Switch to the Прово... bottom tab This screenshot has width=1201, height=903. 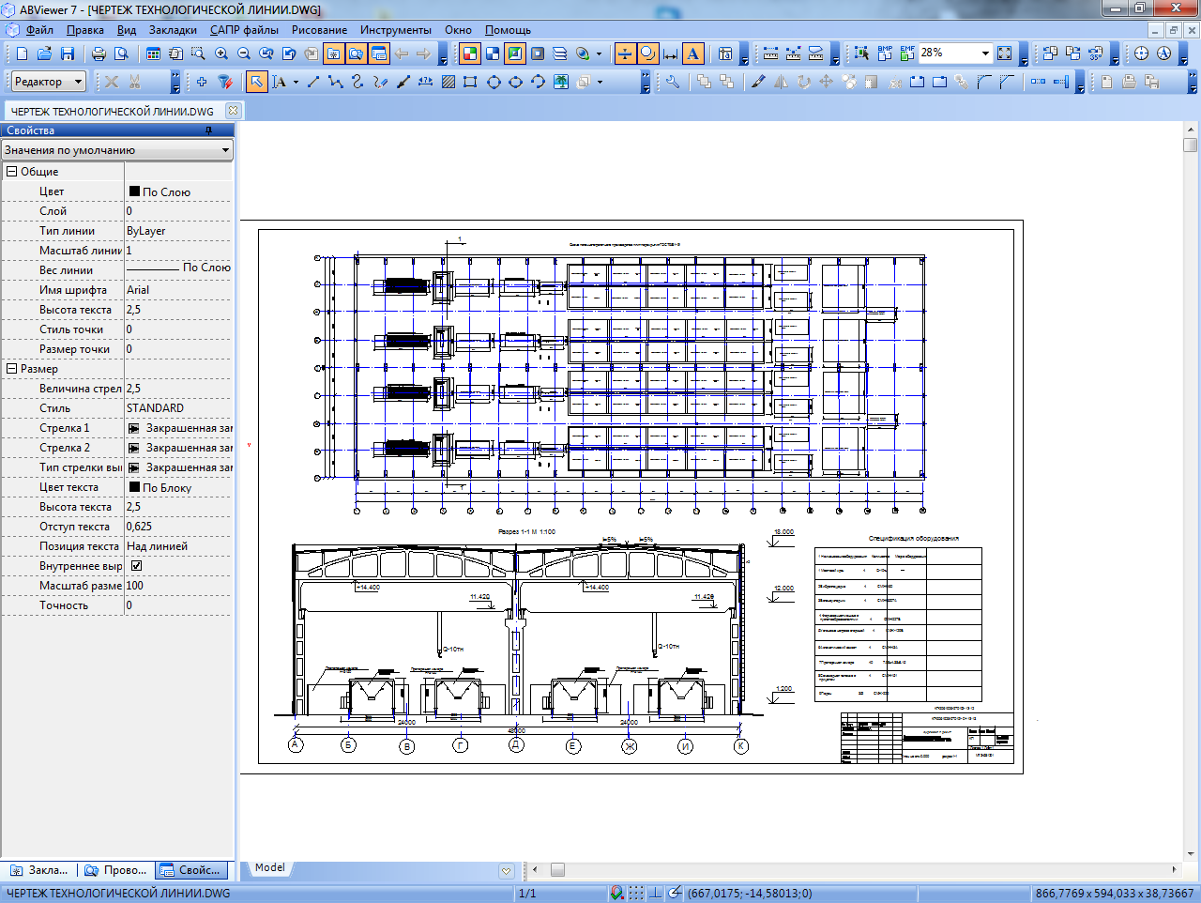tap(116, 870)
